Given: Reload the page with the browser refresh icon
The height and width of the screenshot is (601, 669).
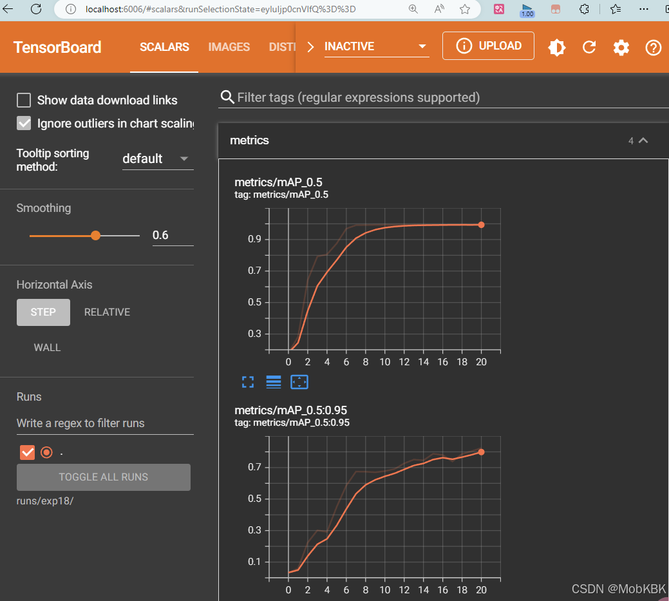Looking at the screenshot, I should 36,9.
